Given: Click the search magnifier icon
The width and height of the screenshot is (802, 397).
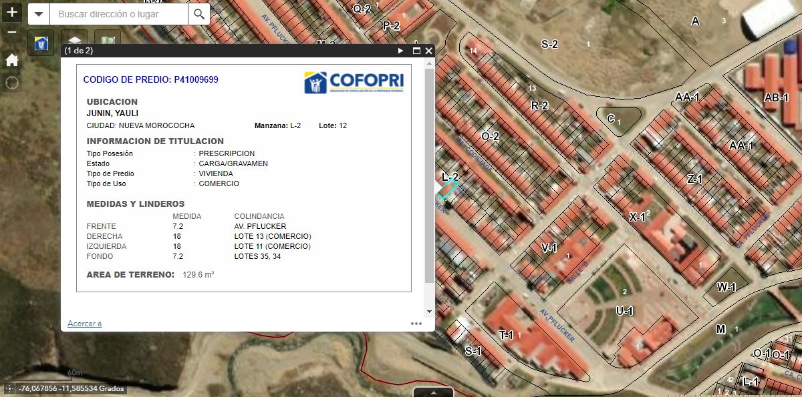Looking at the screenshot, I should tap(198, 14).
